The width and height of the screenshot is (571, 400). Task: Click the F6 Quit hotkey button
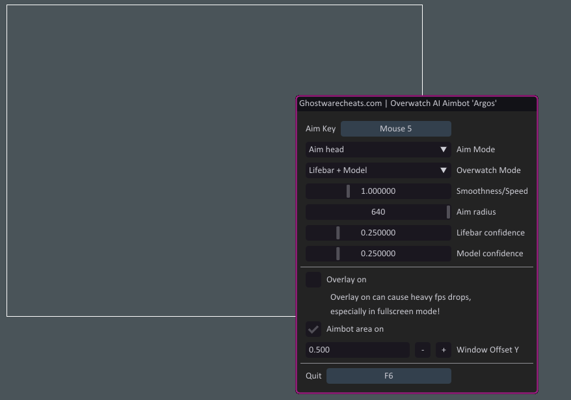(388, 376)
